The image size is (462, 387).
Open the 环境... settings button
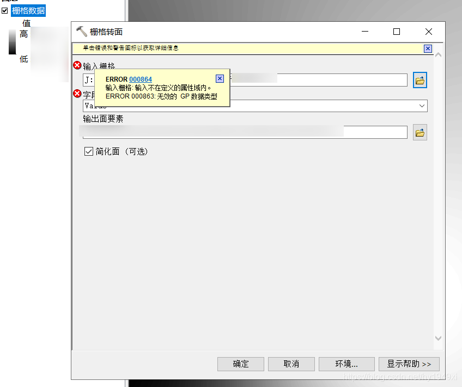pos(346,364)
